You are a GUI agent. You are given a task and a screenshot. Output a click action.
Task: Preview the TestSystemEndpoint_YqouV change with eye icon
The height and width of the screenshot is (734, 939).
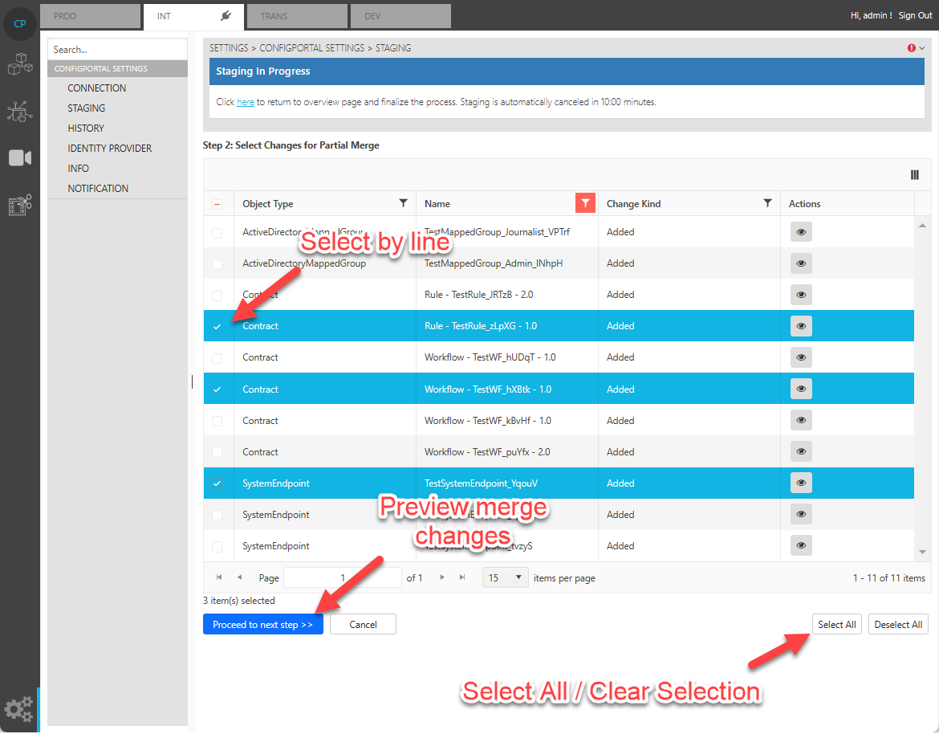coord(801,483)
